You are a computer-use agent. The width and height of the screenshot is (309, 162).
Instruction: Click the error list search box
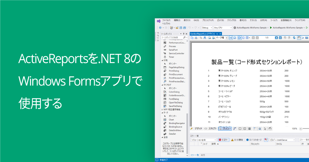304,140
